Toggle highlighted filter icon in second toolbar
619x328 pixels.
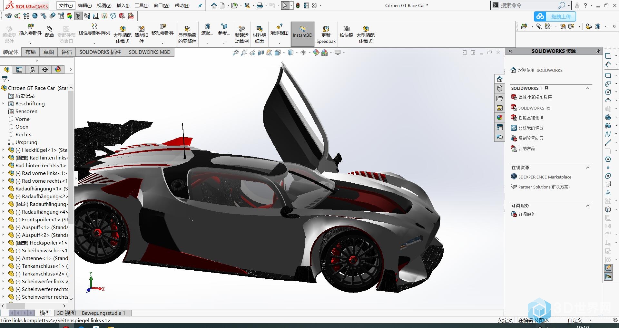78,16
